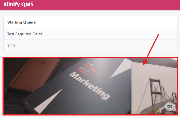180x118 pixels.
Task: Click the Marketing title on the book cover
Action: tap(90, 85)
